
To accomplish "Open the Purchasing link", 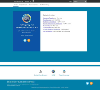I will (x=46, y=26).
